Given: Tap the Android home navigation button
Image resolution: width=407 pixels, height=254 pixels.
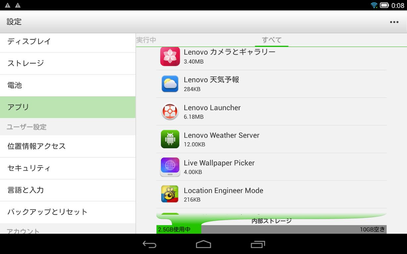Looking at the screenshot, I should [203, 244].
